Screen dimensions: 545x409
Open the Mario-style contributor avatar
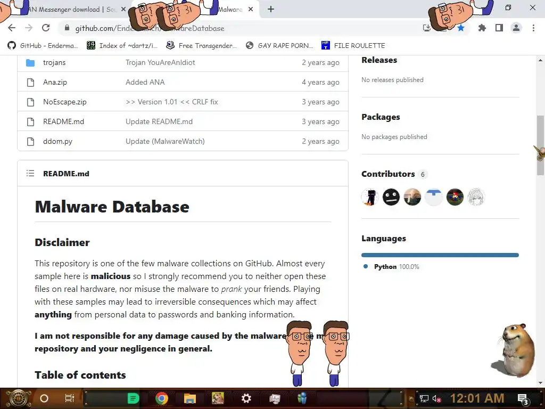point(455,197)
